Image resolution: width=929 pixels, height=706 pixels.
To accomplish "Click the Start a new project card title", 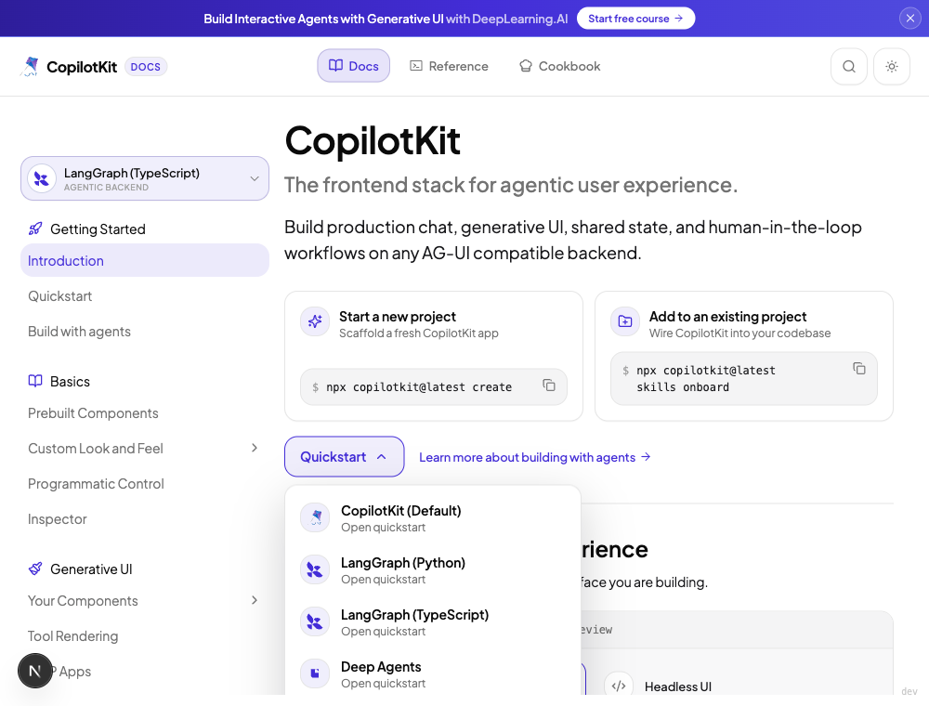I will click(398, 317).
